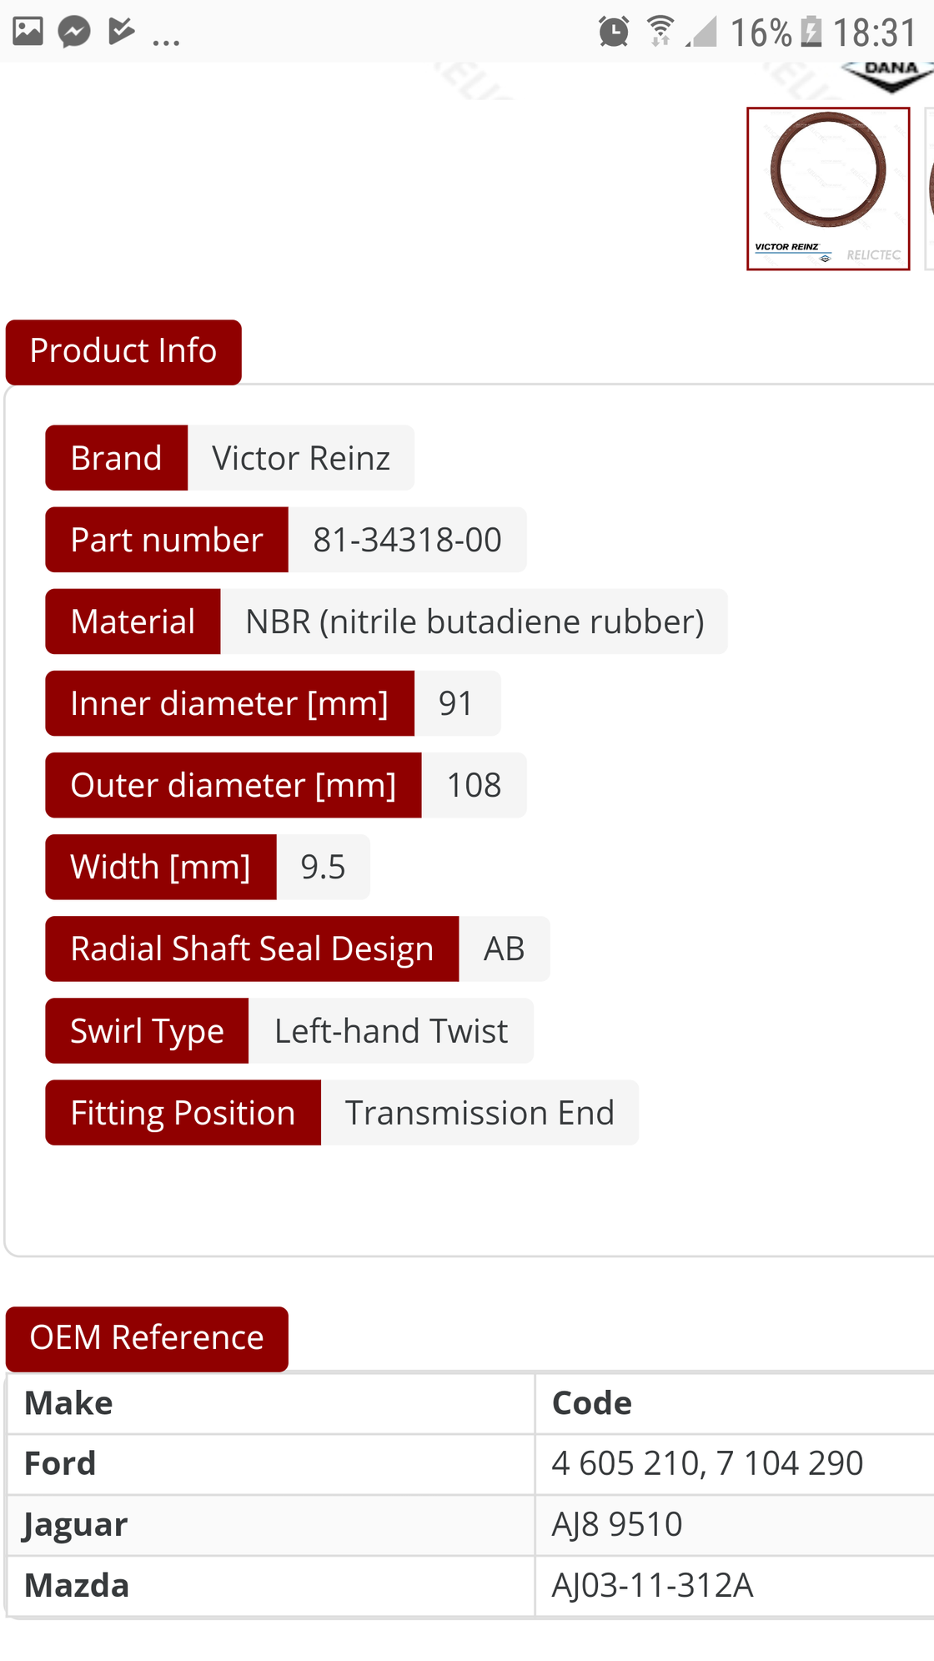Viewport: 934px width, 1661px height.
Task: Open the OEM Reference tab
Action: pyautogui.click(x=147, y=1338)
